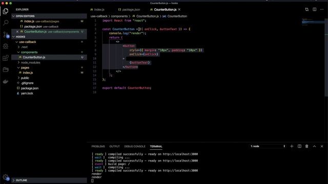Switch to the package.json editor tab
328x184 pixels.
click(x=129, y=10)
